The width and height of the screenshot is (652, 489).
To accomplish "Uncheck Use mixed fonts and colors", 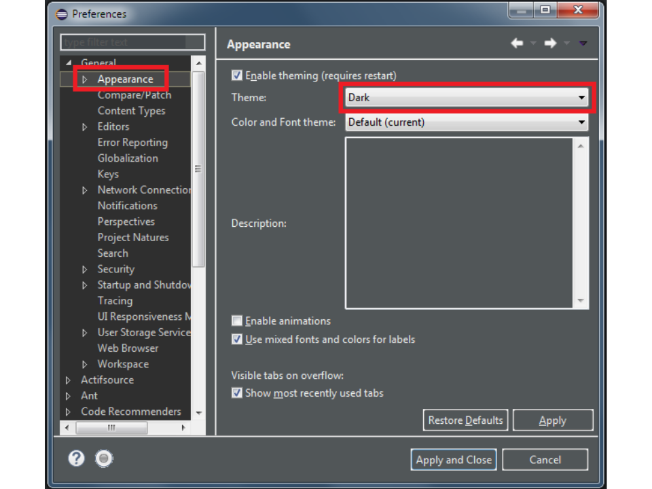I will pos(237,339).
